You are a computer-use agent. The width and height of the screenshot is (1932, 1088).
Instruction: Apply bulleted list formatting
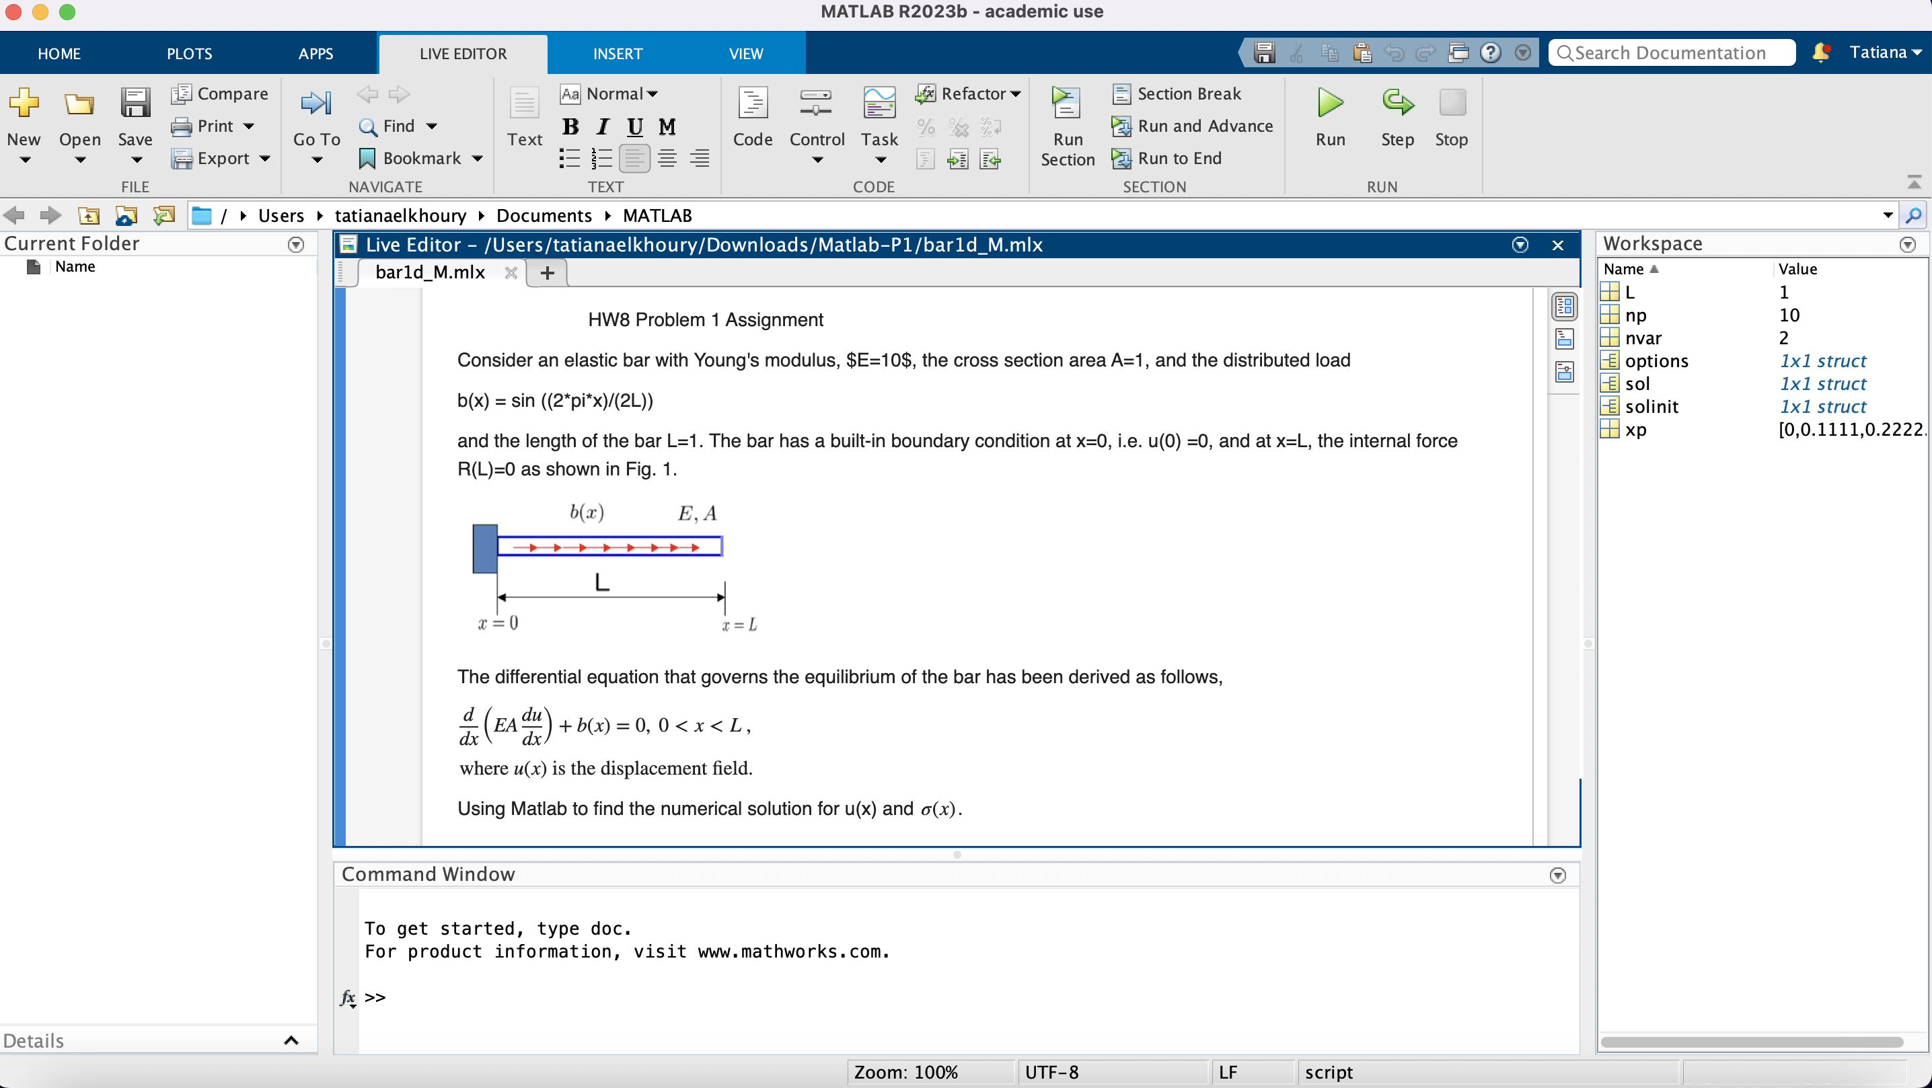[x=570, y=158]
